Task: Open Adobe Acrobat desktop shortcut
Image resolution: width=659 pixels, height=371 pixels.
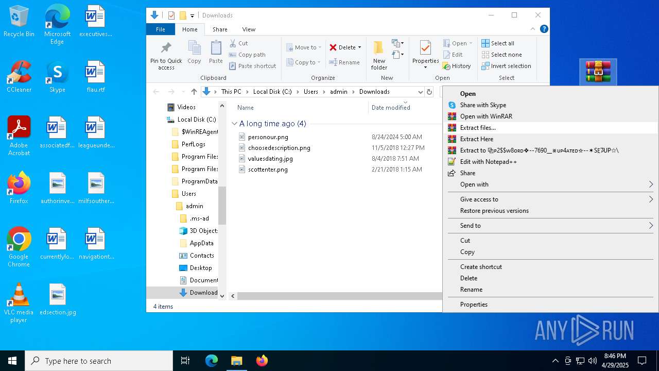Action: (x=19, y=136)
